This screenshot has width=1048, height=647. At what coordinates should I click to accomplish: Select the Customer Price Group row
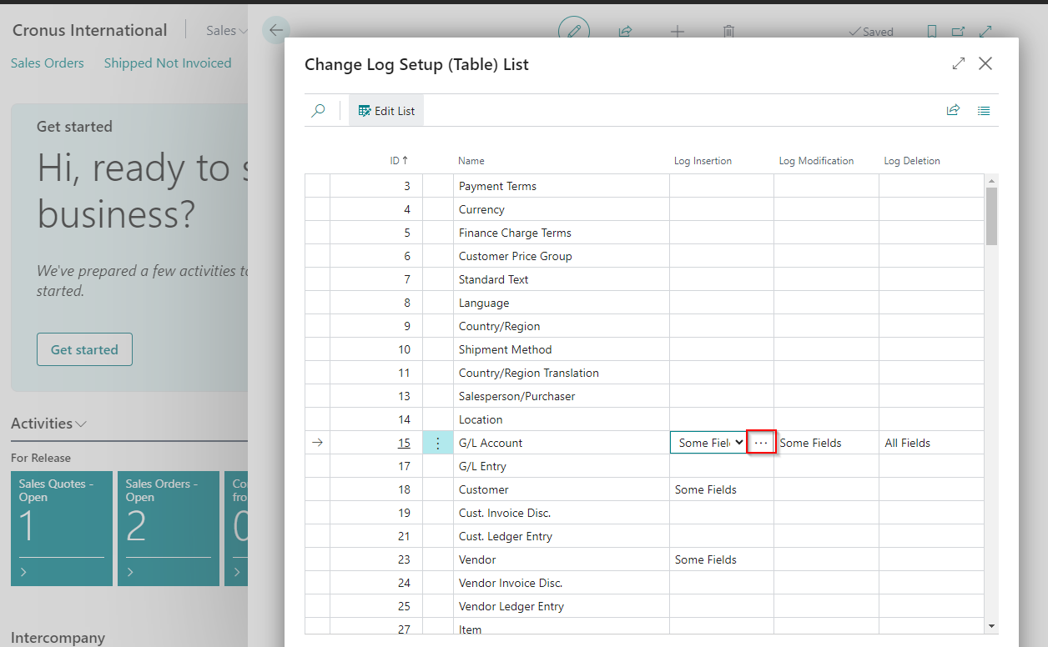[x=644, y=256]
